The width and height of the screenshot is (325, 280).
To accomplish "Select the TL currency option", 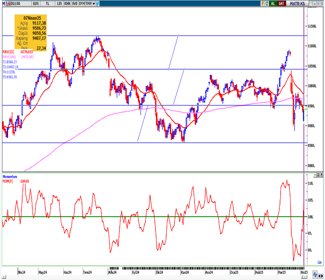I will pyautogui.click(x=48, y=3).
